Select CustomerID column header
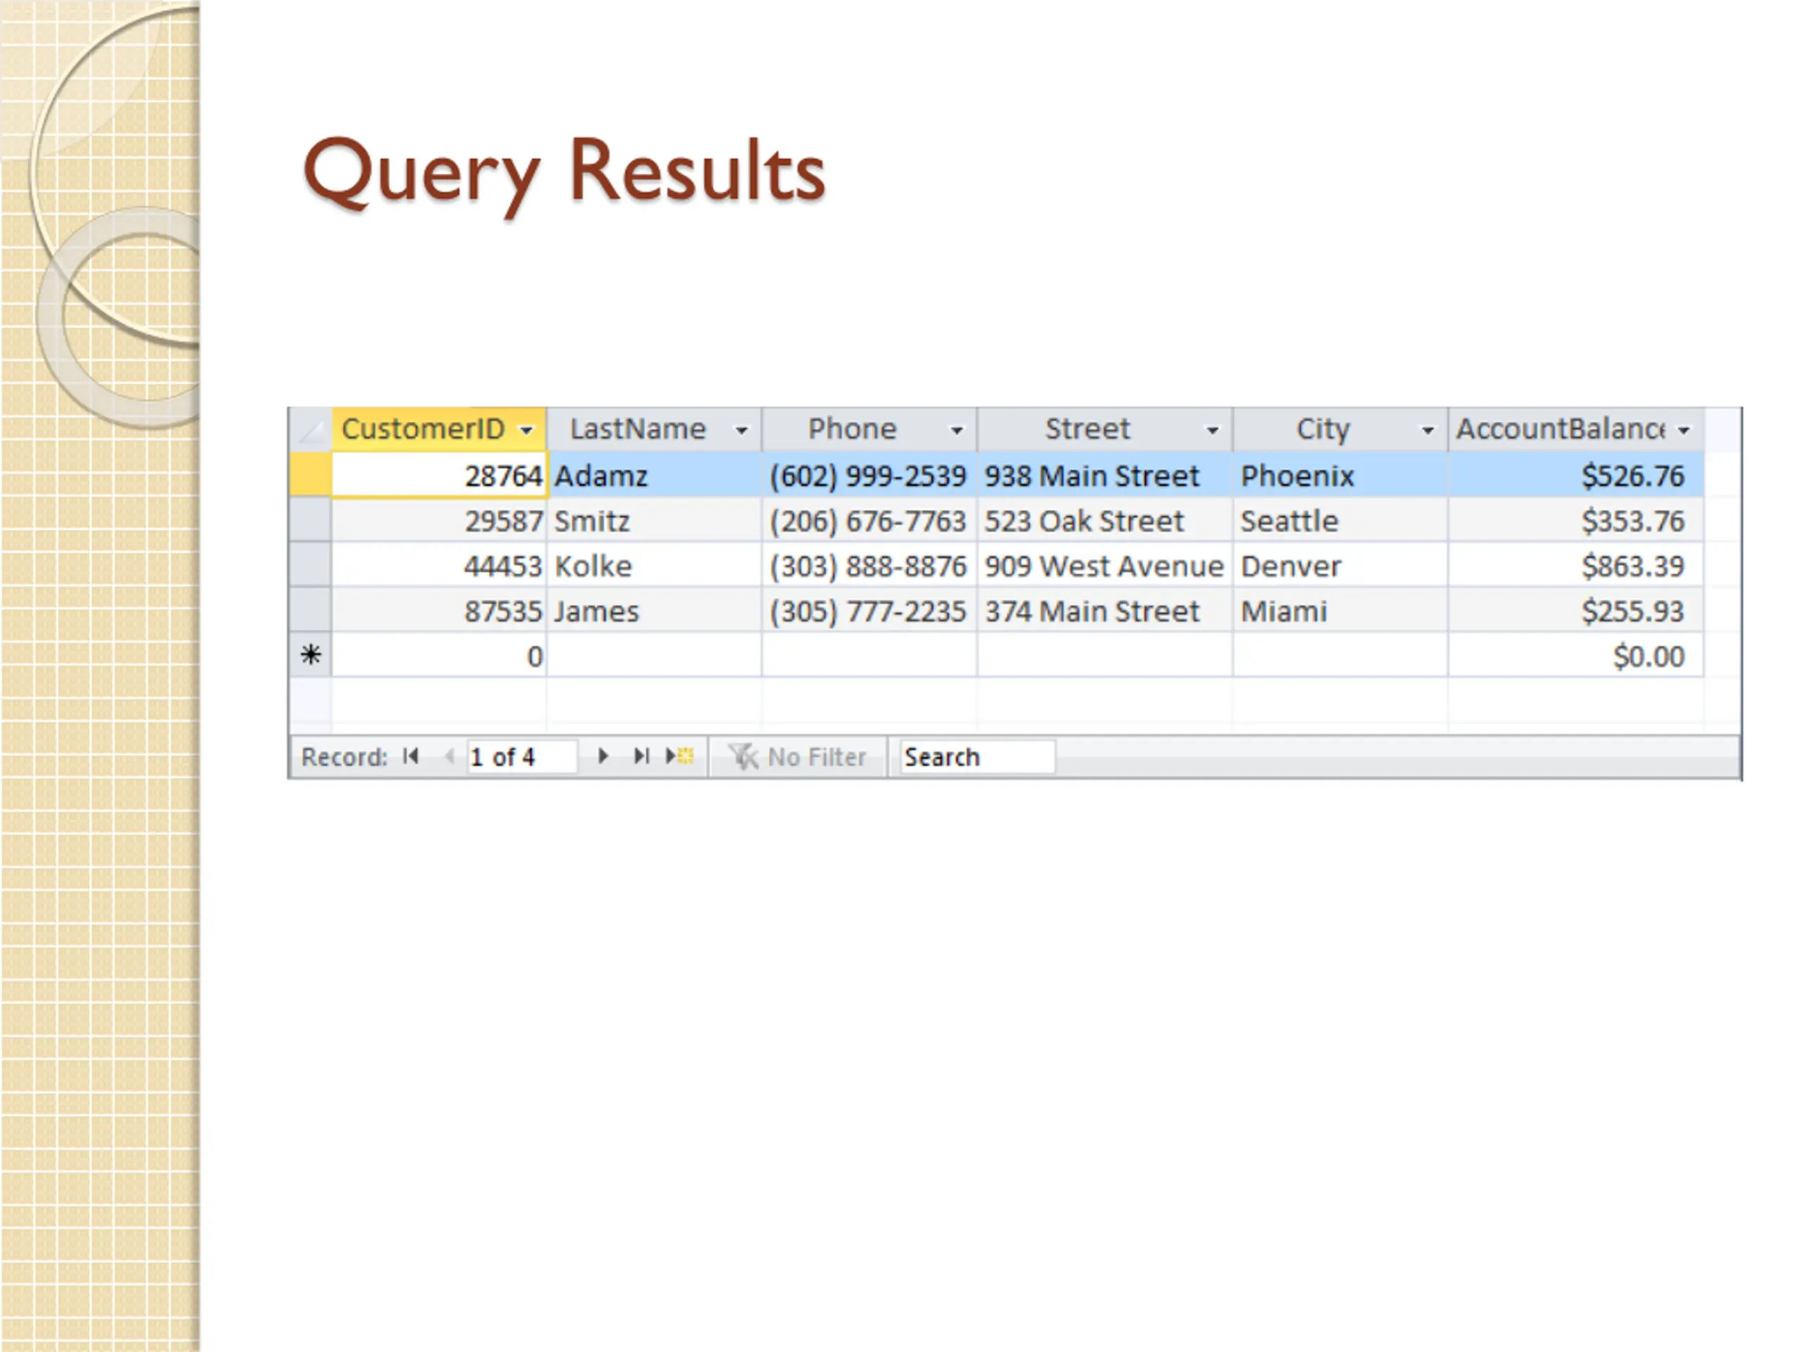The image size is (1803, 1352). 439,430
